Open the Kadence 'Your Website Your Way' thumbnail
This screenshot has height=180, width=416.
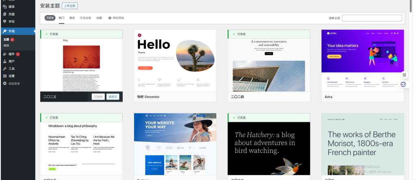point(175,144)
